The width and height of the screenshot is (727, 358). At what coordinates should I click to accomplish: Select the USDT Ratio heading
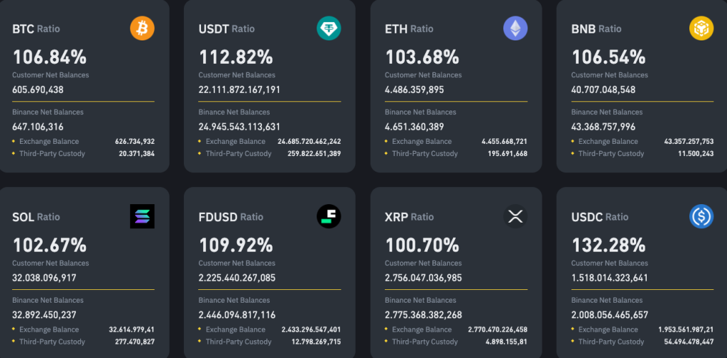pos(226,29)
